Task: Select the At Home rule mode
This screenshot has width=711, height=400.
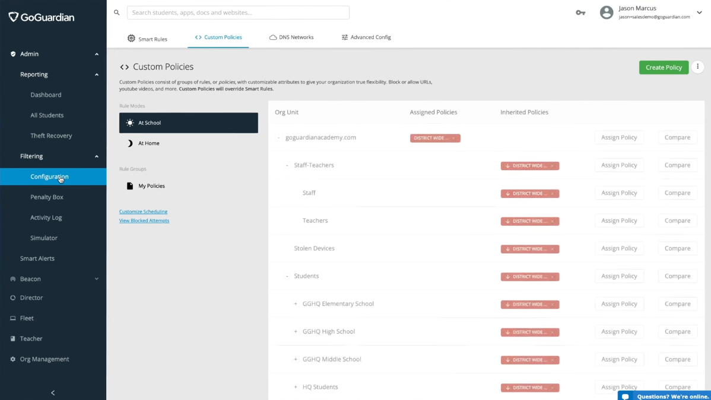Action: pos(148,143)
